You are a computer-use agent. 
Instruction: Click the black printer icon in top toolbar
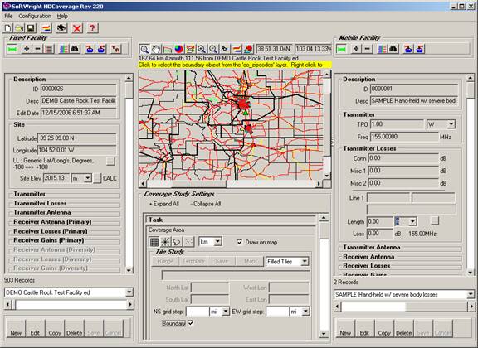click(61, 28)
